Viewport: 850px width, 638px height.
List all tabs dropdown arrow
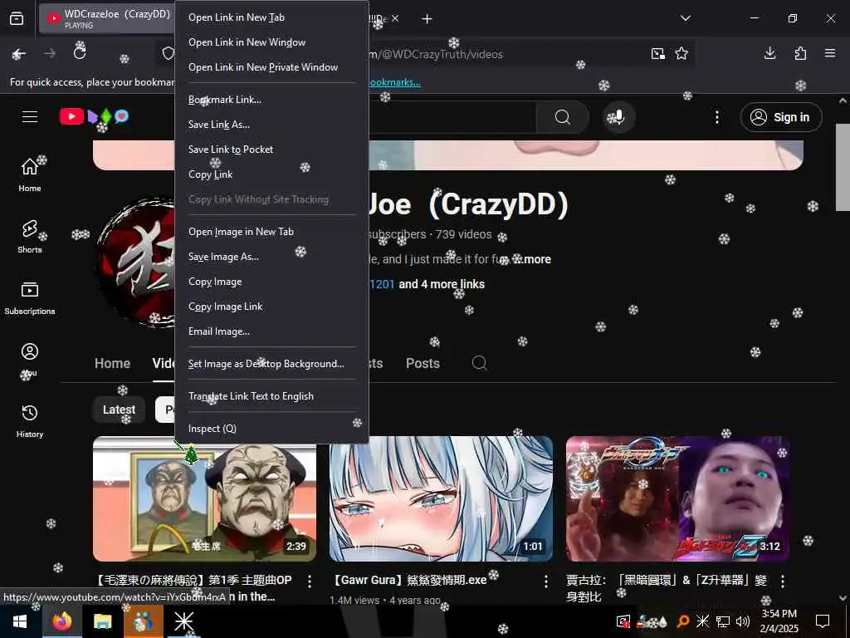click(x=686, y=18)
